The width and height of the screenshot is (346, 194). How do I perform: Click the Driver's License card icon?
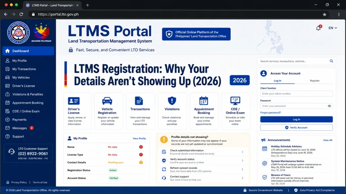click(x=74, y=101)
